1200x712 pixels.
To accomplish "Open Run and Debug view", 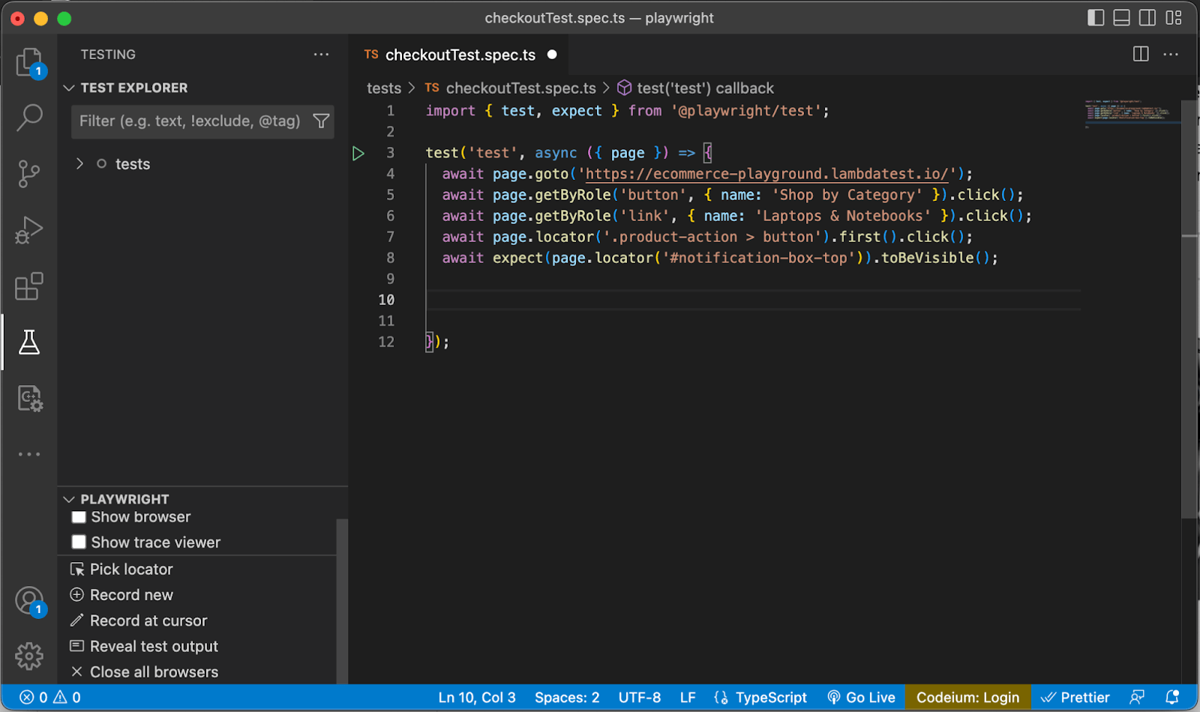I will pos(29,230).
